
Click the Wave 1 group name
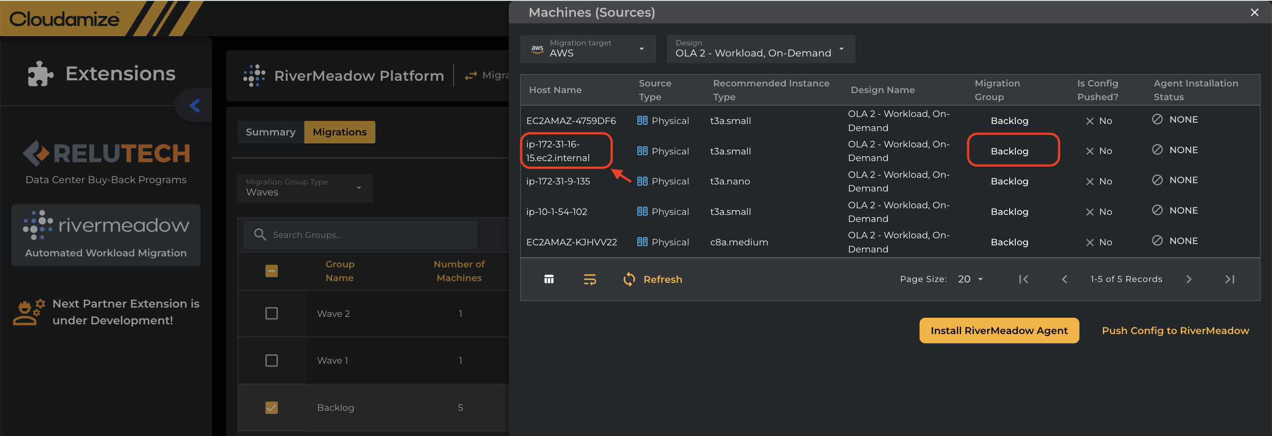click(x=332, y=361)
